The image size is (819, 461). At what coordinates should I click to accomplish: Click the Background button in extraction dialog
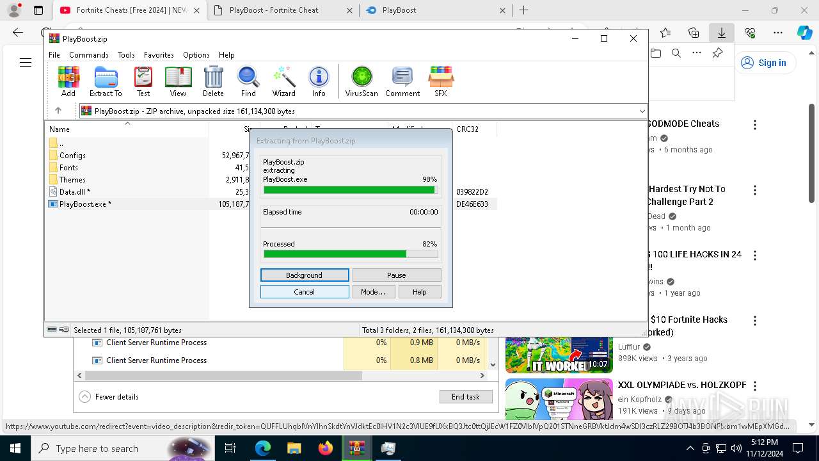pyautogui.click(x=305, y=275)
